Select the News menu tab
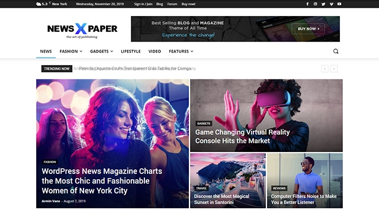Screen dimensions: 379x216 click(x=46, y=51)
